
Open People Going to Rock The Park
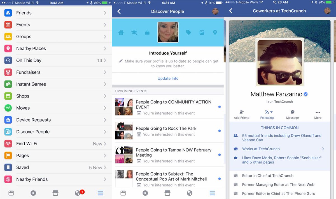tap(168, 131)
